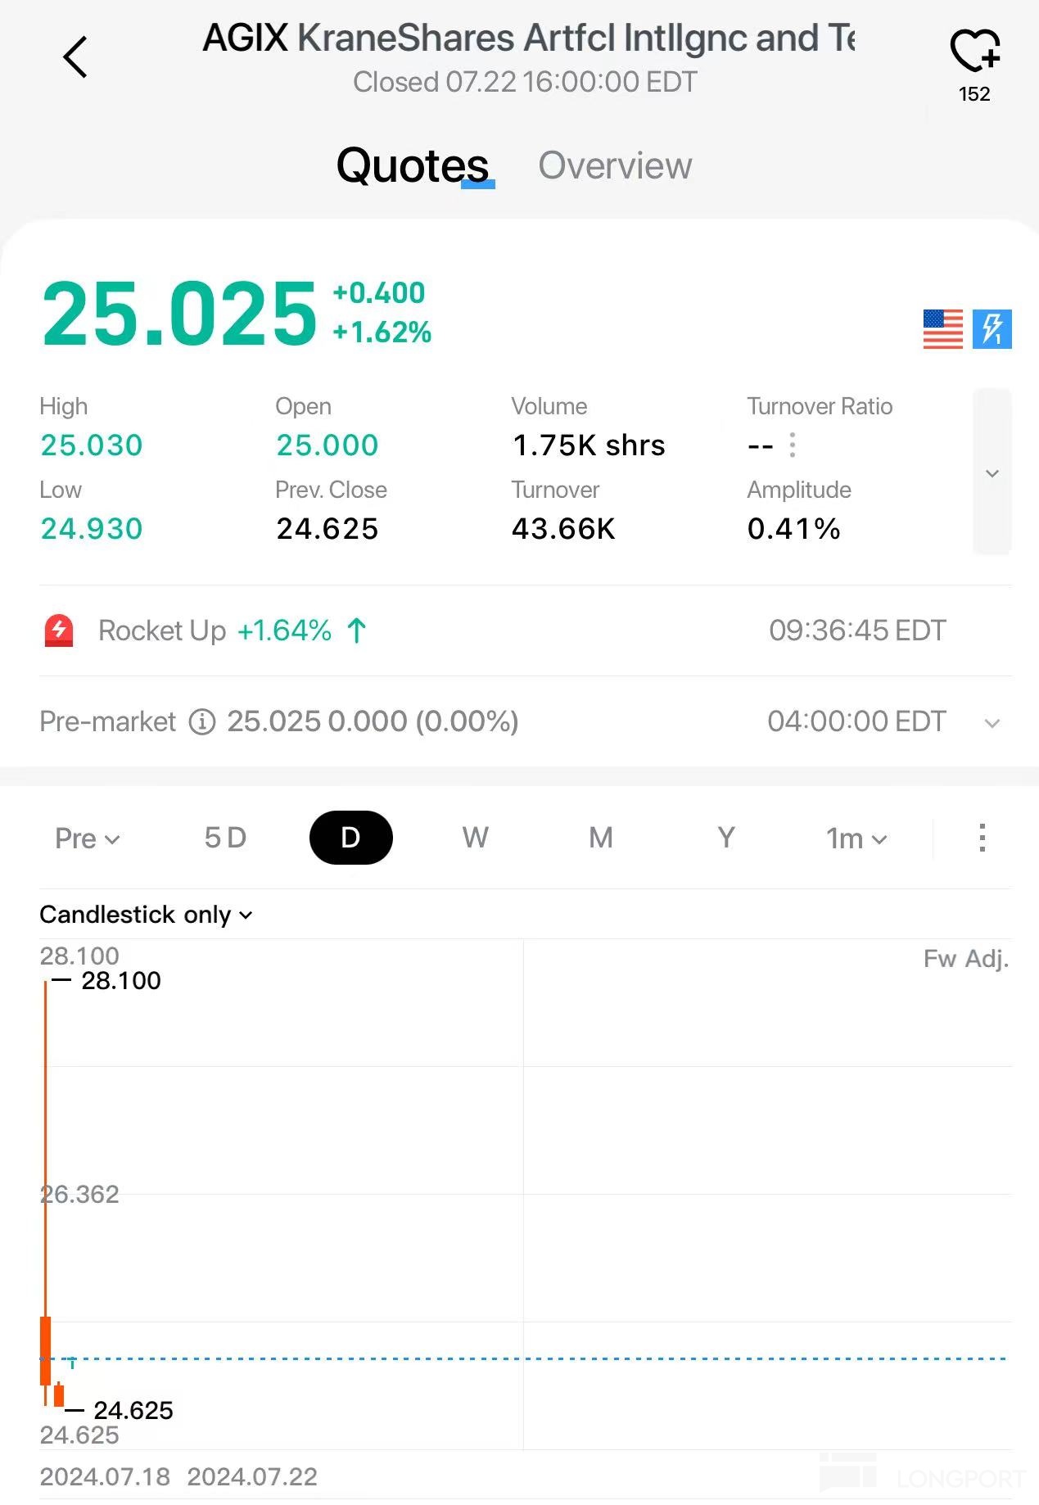The height and width of the screenshot is (1505, 1039).
Task: Tap the US flag market icon
Action: click(x=942, y=329)
